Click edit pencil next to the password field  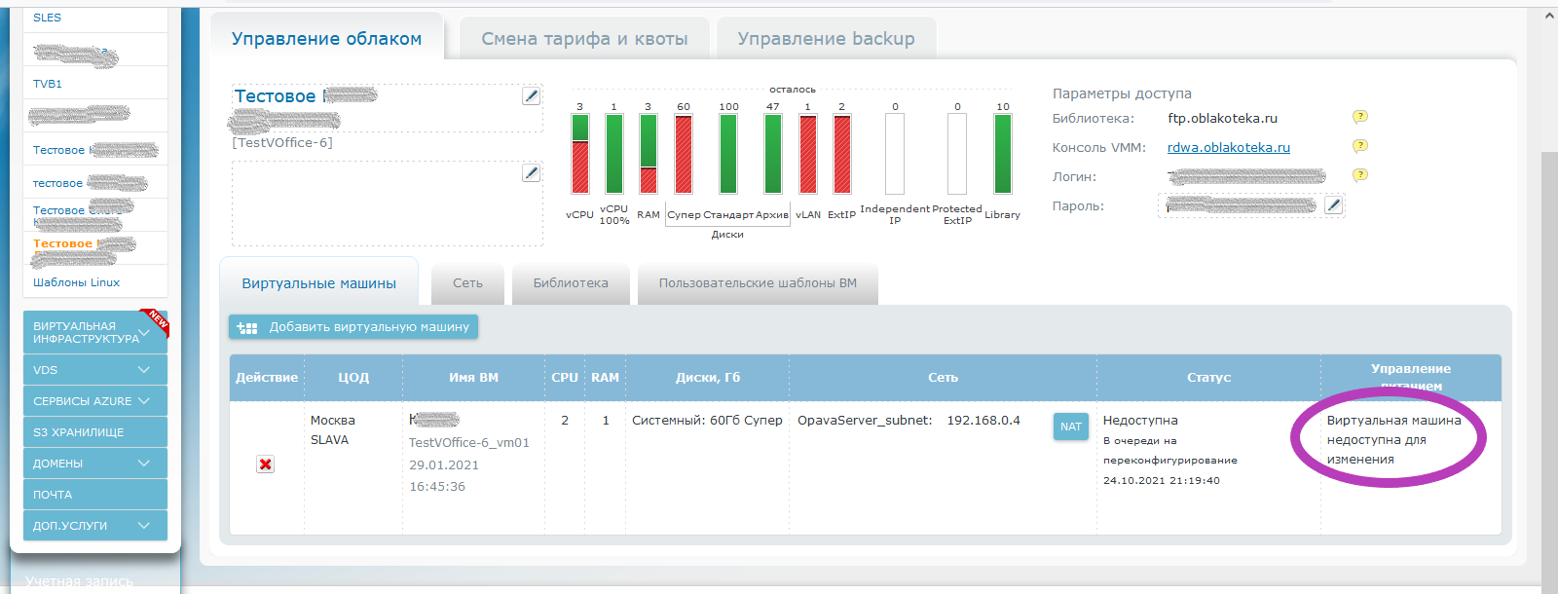click(1333, 204)
